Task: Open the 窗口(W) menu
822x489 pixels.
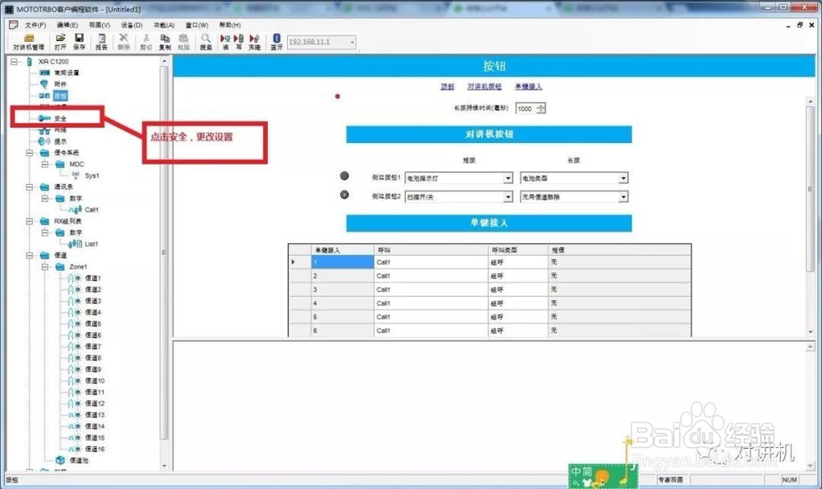Action: coord(197,25)
